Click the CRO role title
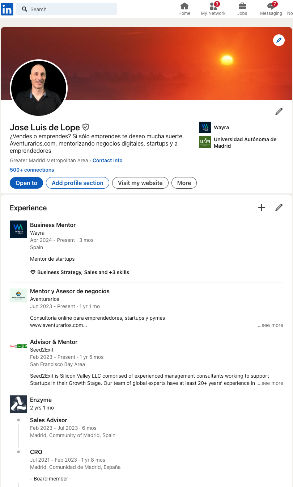Screen dimensions: 293x487 [36, 452]
